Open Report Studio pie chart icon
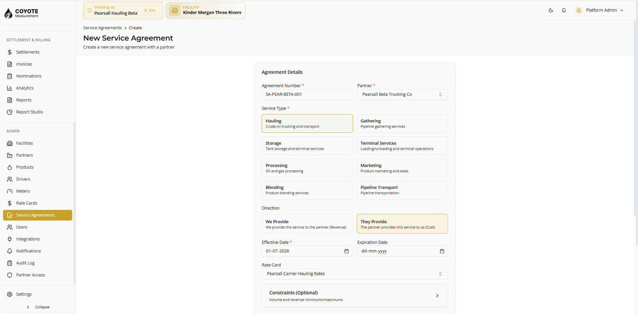 (x=10, y=112)
